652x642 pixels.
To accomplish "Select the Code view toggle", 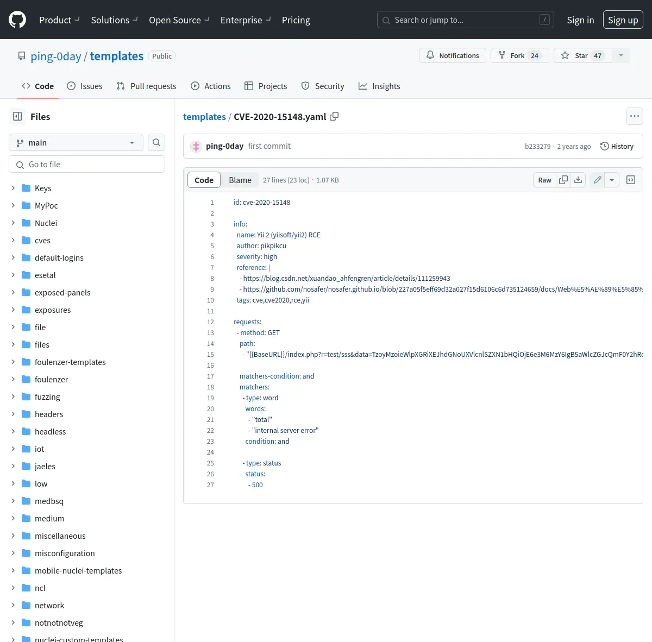I will click(204, 180).
